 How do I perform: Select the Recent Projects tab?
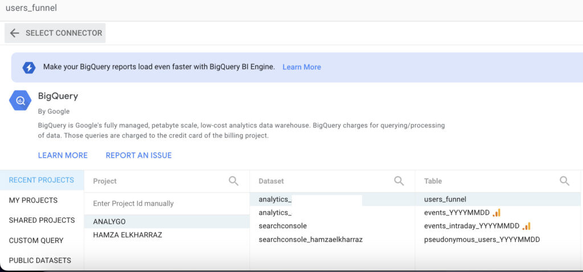pos(42,180)
